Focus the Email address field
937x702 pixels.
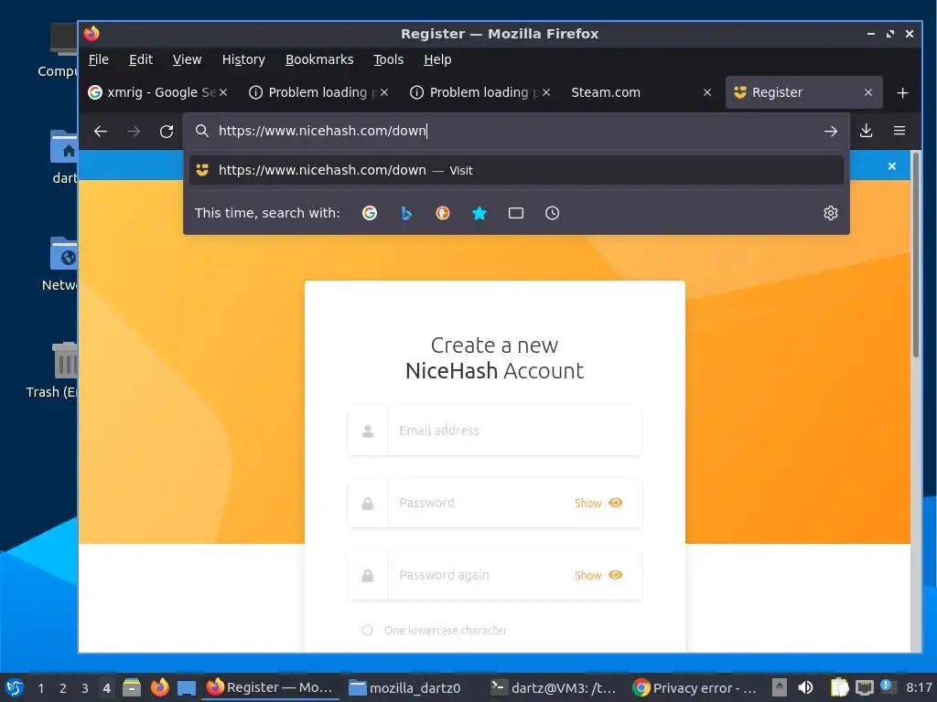point(495,431)
